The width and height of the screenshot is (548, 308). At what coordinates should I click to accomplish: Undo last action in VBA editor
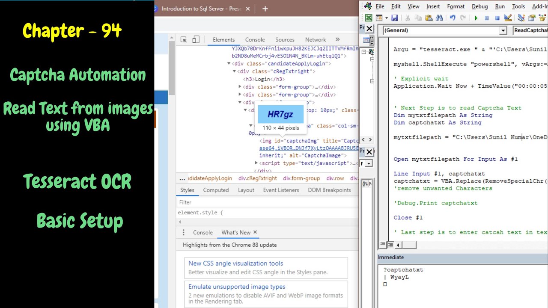click(453, 18)
